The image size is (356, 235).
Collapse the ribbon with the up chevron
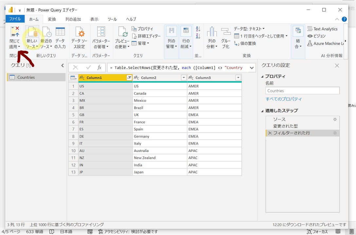click(x=337, y=19)
